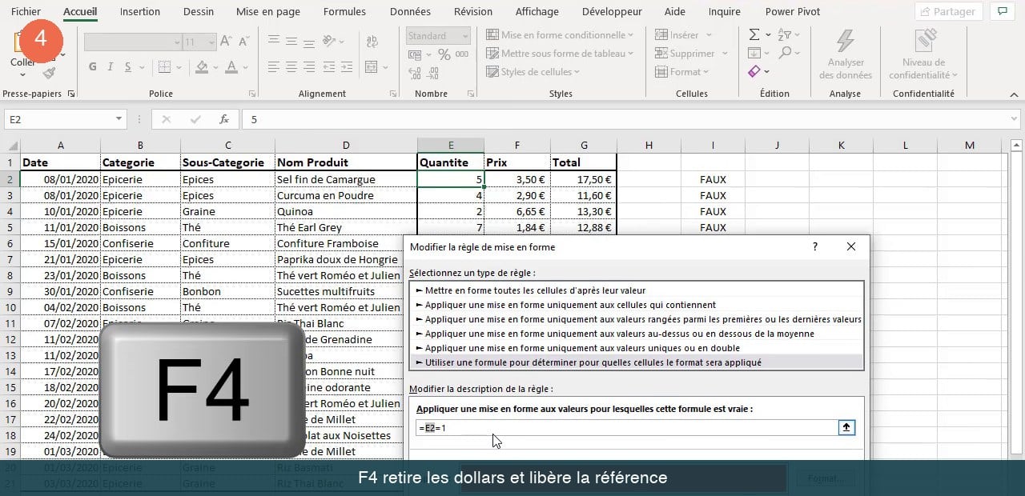Align text right
The height and width of the screenshot is (496, 1025).
tap(309, 67)
